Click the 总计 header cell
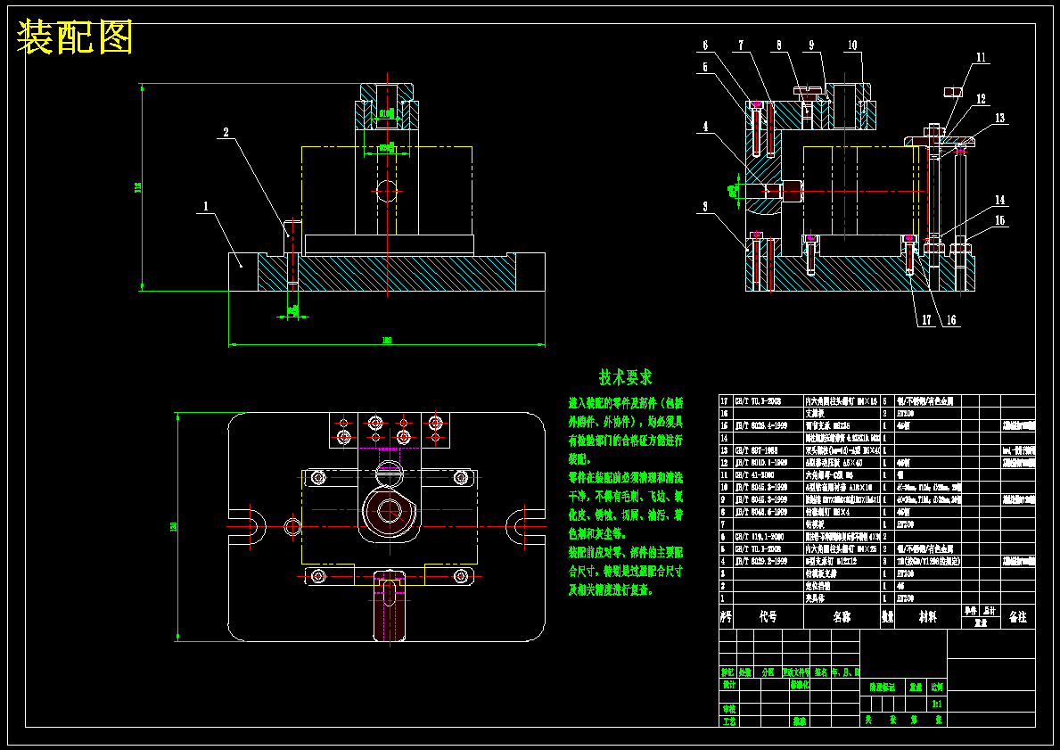The image size is (1060, 750). (990, 611)
